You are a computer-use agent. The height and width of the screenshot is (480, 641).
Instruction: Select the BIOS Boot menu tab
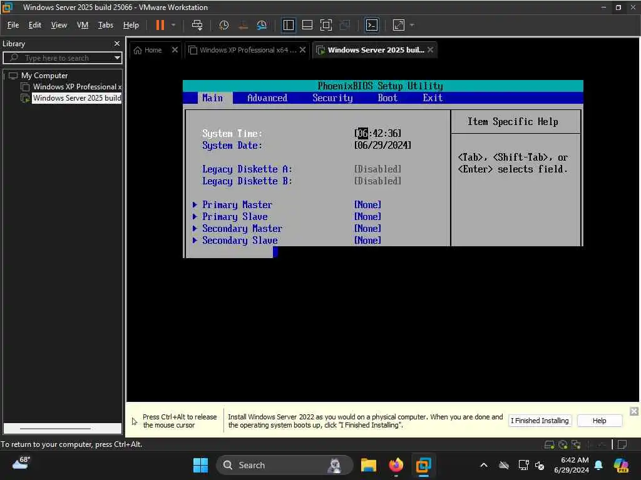(x=387, y=98)
